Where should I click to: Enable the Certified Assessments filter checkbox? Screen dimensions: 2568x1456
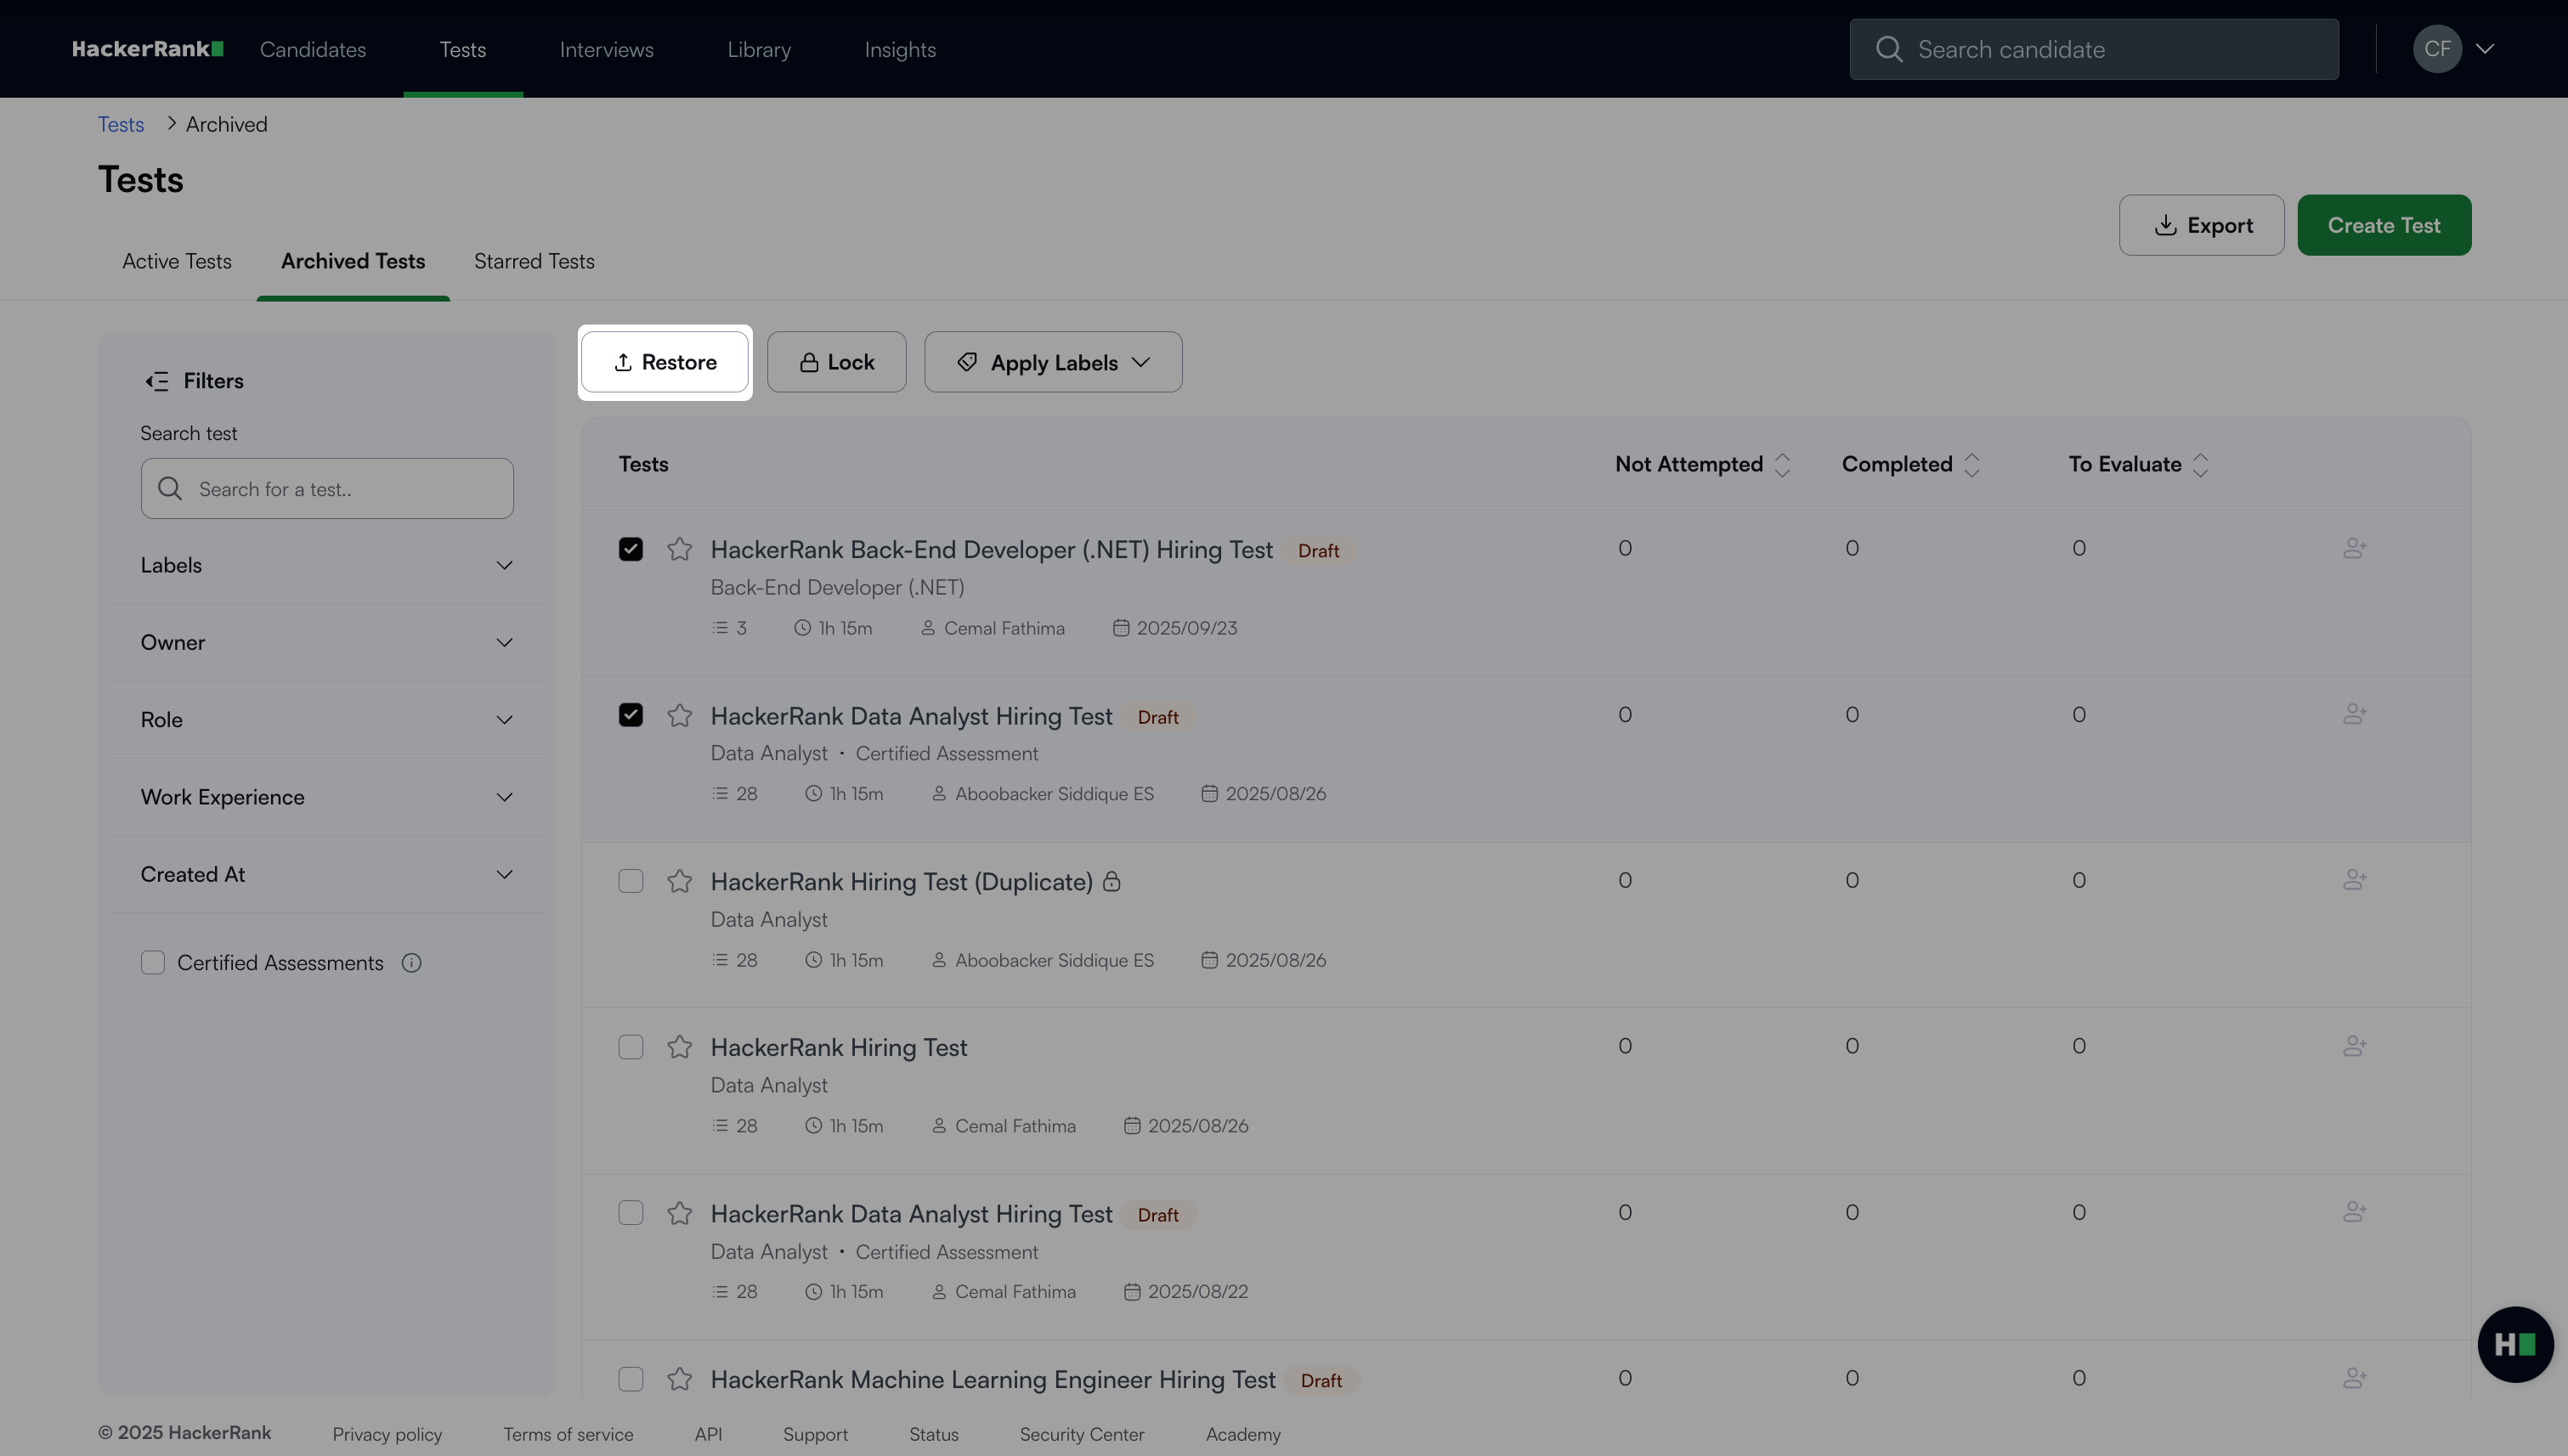[x=152, y=963]
